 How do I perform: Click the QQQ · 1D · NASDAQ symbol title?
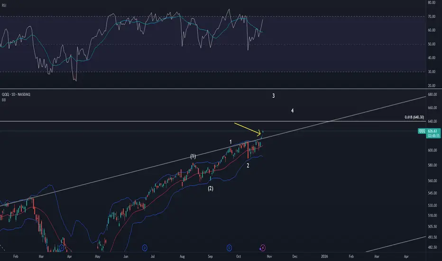(x=16, y=94)
